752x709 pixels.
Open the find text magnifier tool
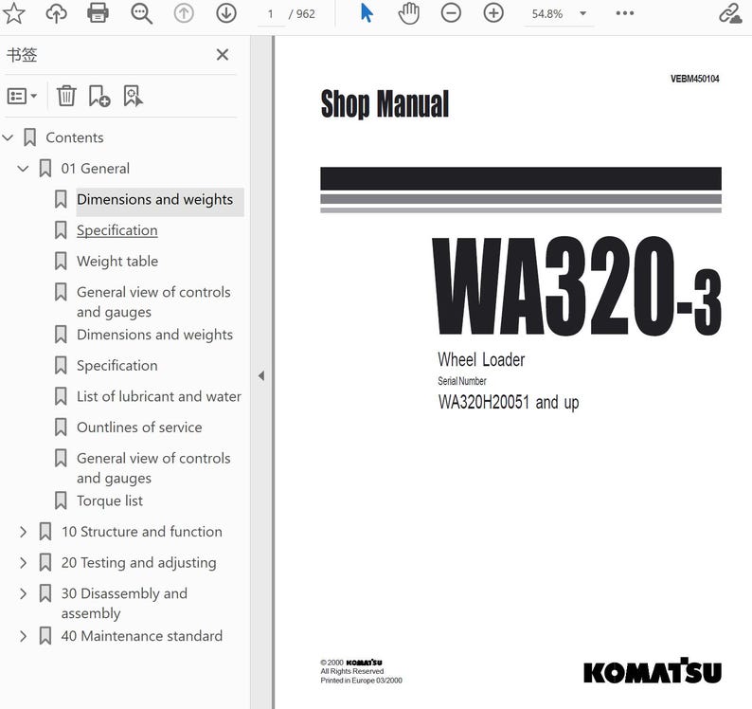pos(141,13)
